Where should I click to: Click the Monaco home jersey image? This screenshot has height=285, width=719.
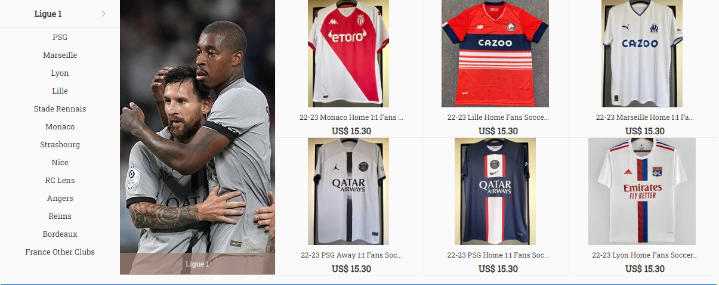348,54
